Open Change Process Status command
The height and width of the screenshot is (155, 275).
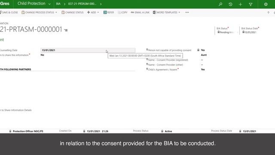(x=38, y=12)
